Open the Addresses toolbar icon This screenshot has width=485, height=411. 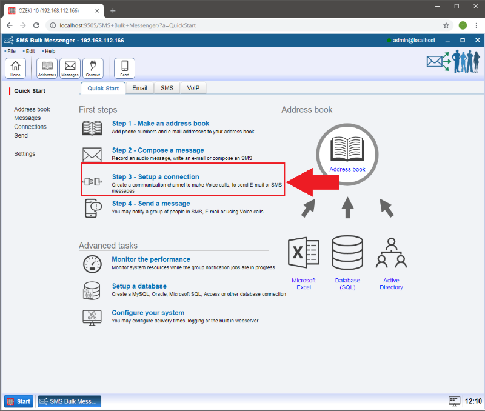47,67
